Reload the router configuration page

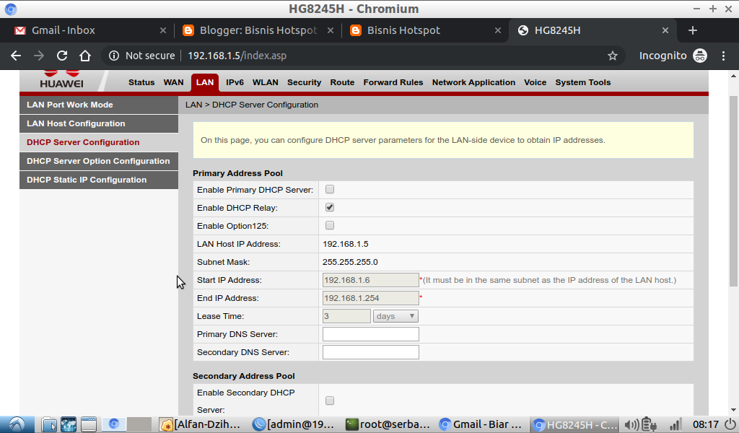pos(61,55)
